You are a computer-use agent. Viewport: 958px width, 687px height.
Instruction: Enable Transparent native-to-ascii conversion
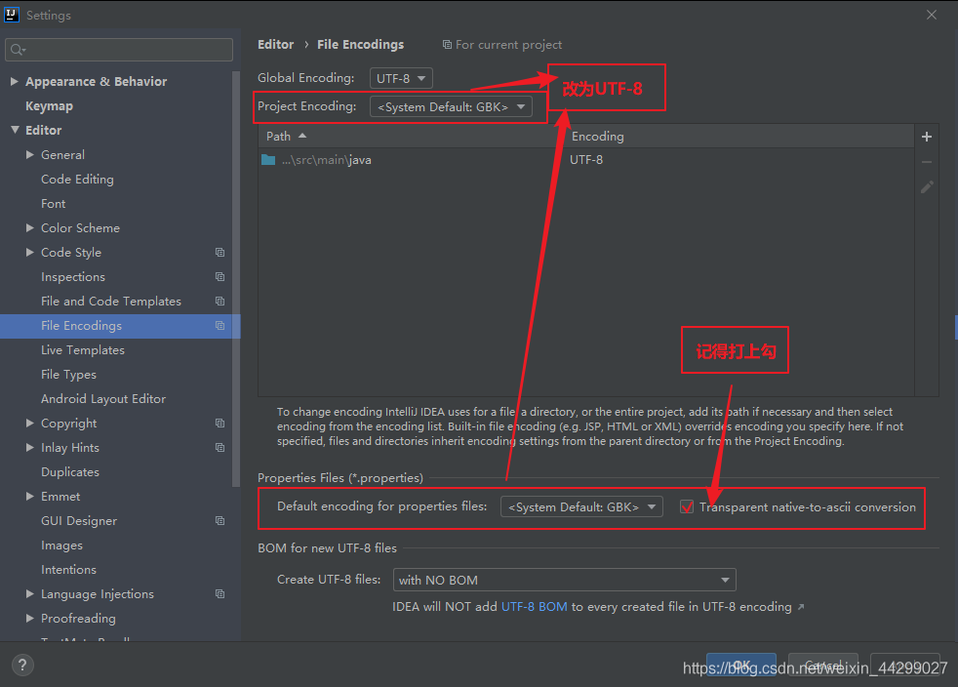687,506
